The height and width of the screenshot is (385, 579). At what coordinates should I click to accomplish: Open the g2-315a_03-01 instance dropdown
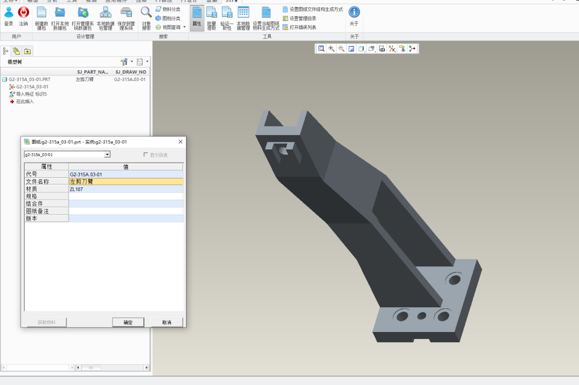click(x=107, y=155)
